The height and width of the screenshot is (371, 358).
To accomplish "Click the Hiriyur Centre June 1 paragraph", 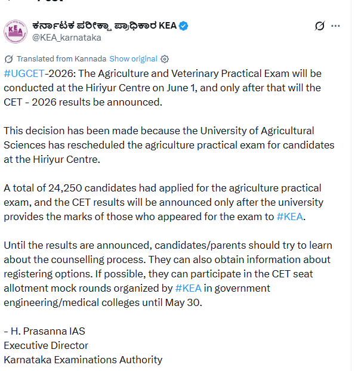I will pos(162,88).
